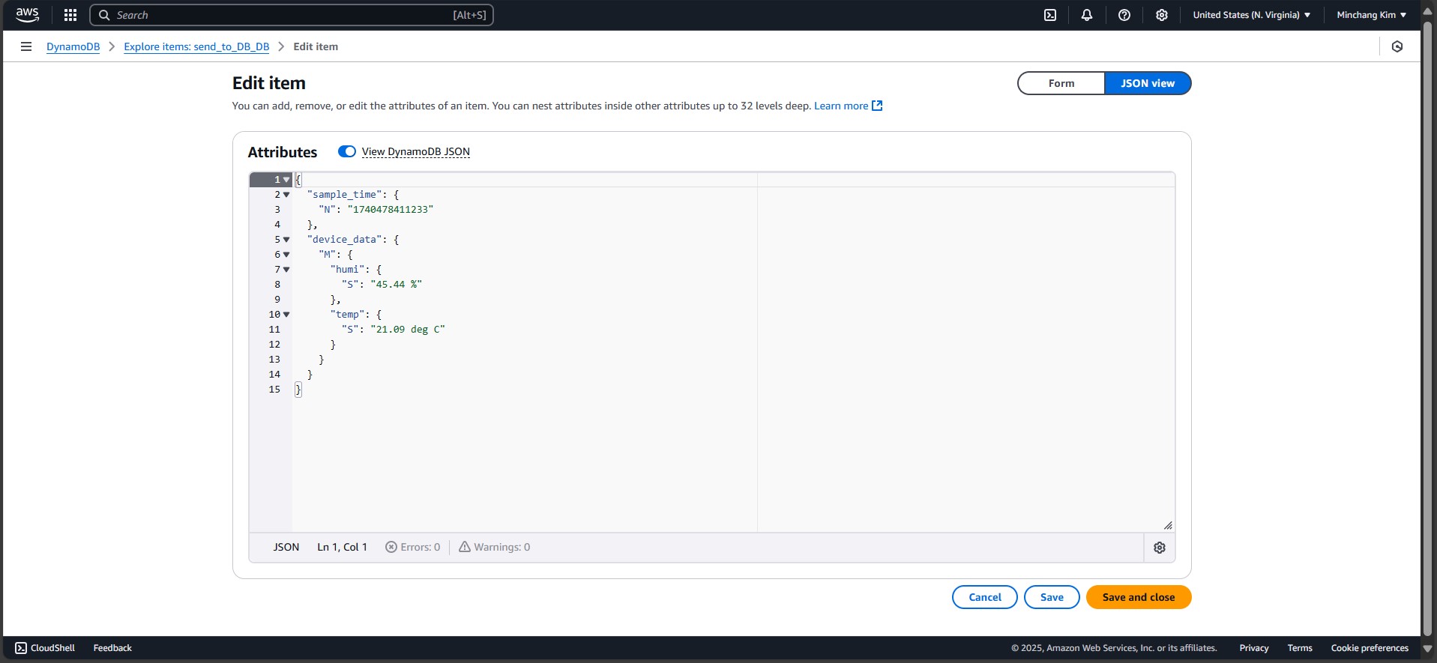Open the Minchang Kim account menu
The image size is (1437, 663).
coord(1372,15)
